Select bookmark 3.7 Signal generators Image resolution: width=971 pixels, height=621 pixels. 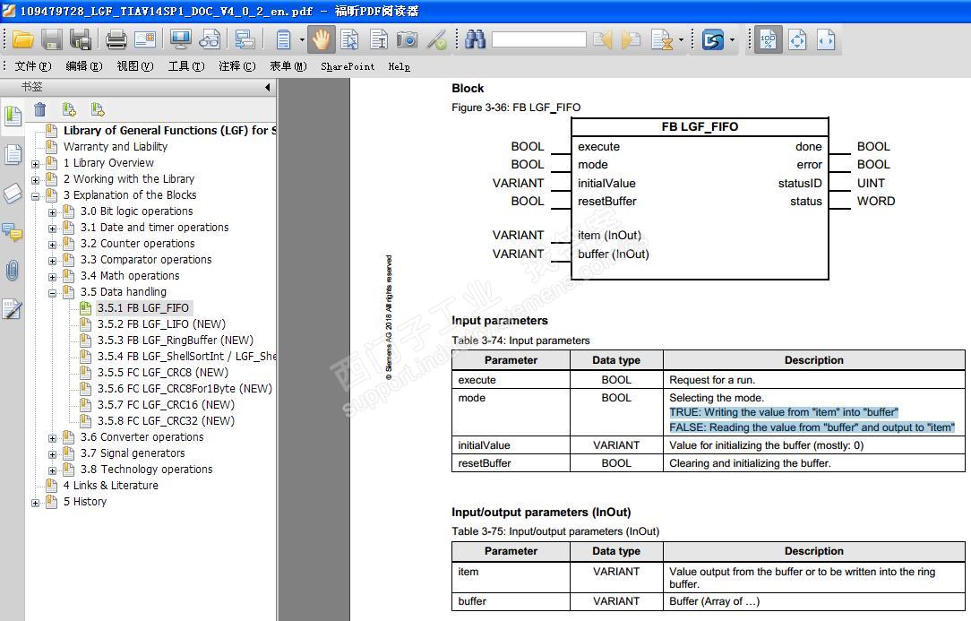(133, 453)
